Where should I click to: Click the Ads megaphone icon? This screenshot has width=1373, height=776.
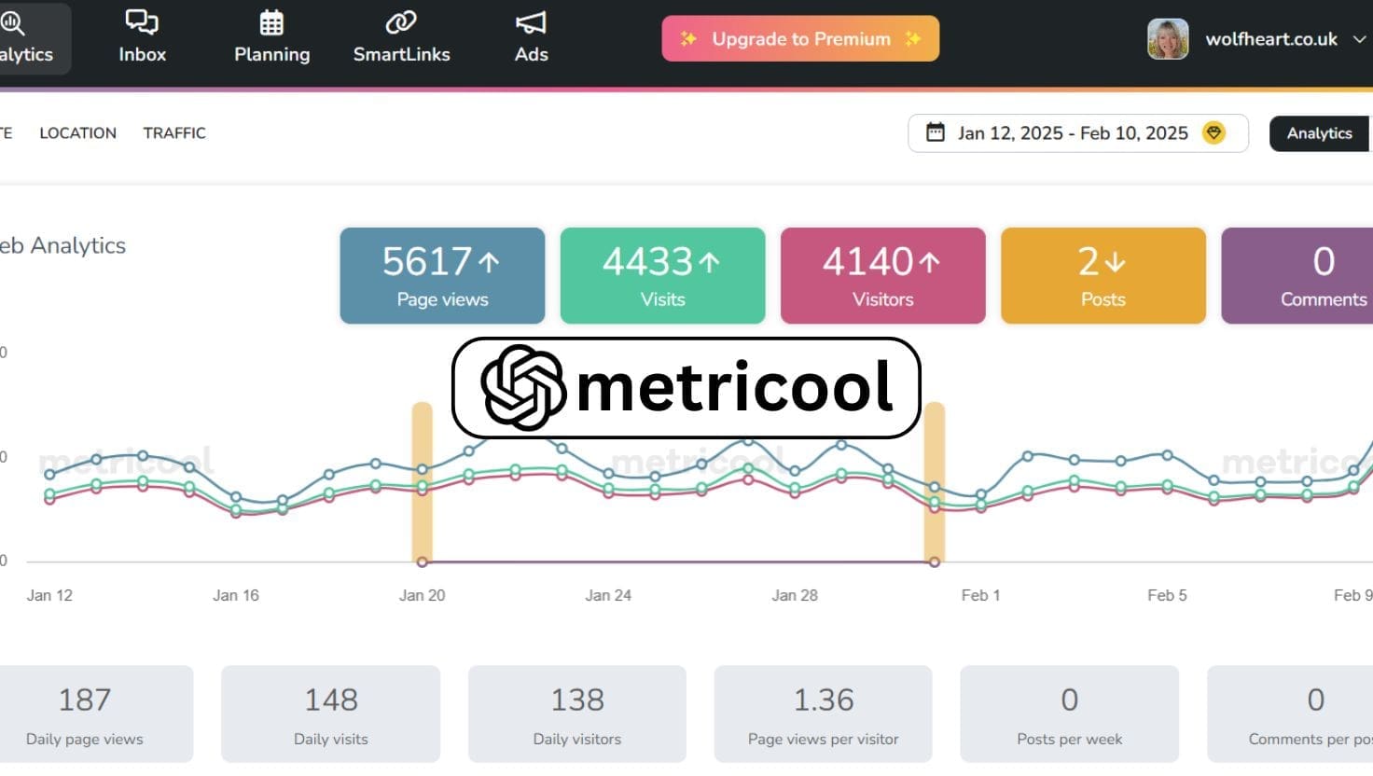click(531, 22)
